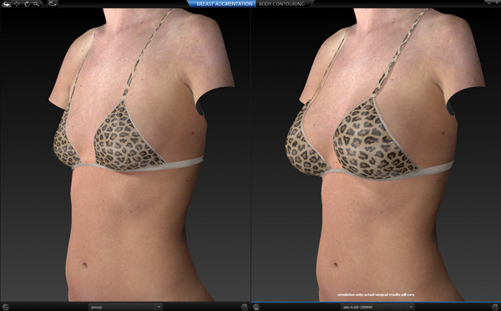Click the circular icon at bottom-right of preop pane
501x311 pixels.
[244, 307]
